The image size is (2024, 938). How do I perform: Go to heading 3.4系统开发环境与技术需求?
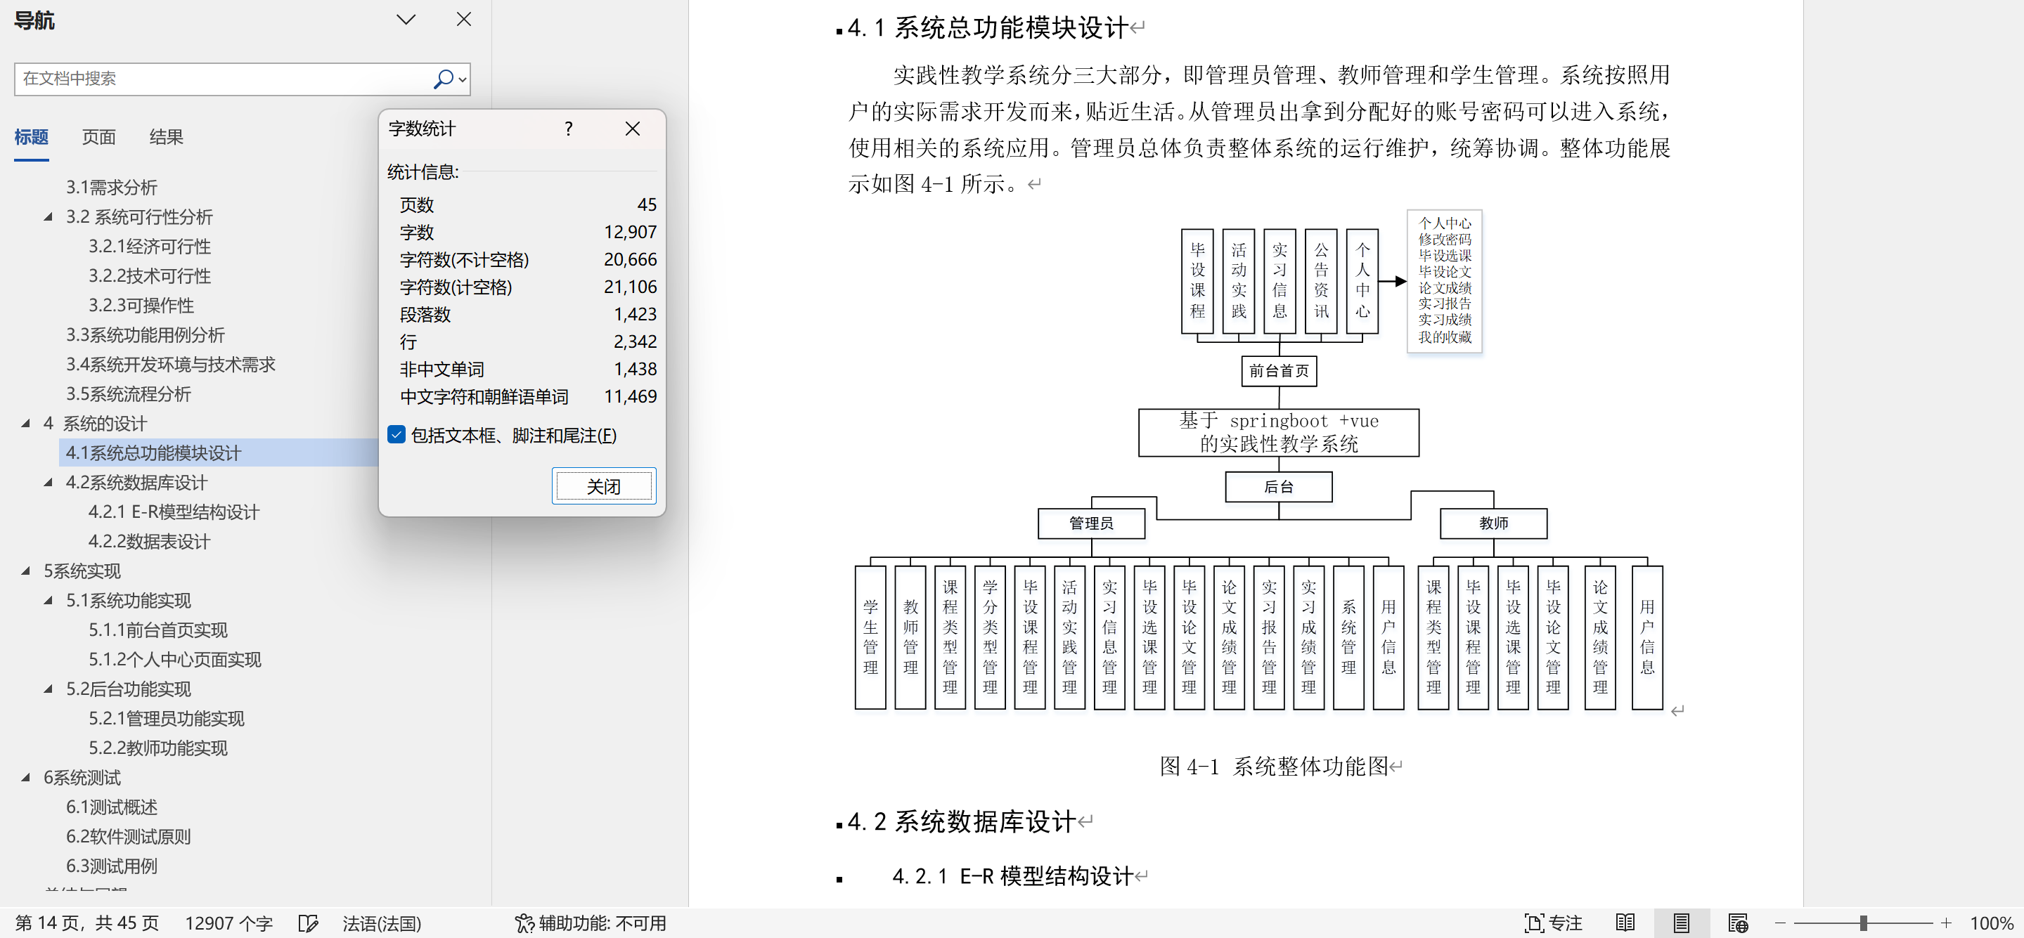tap(171, 365)
